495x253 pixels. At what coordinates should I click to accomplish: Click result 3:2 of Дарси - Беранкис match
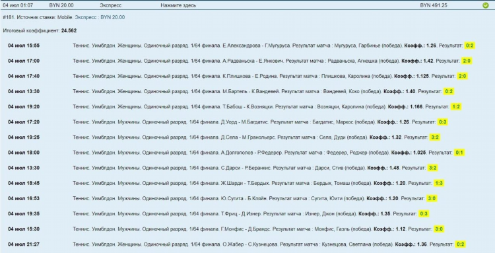[x=432, y=168]
